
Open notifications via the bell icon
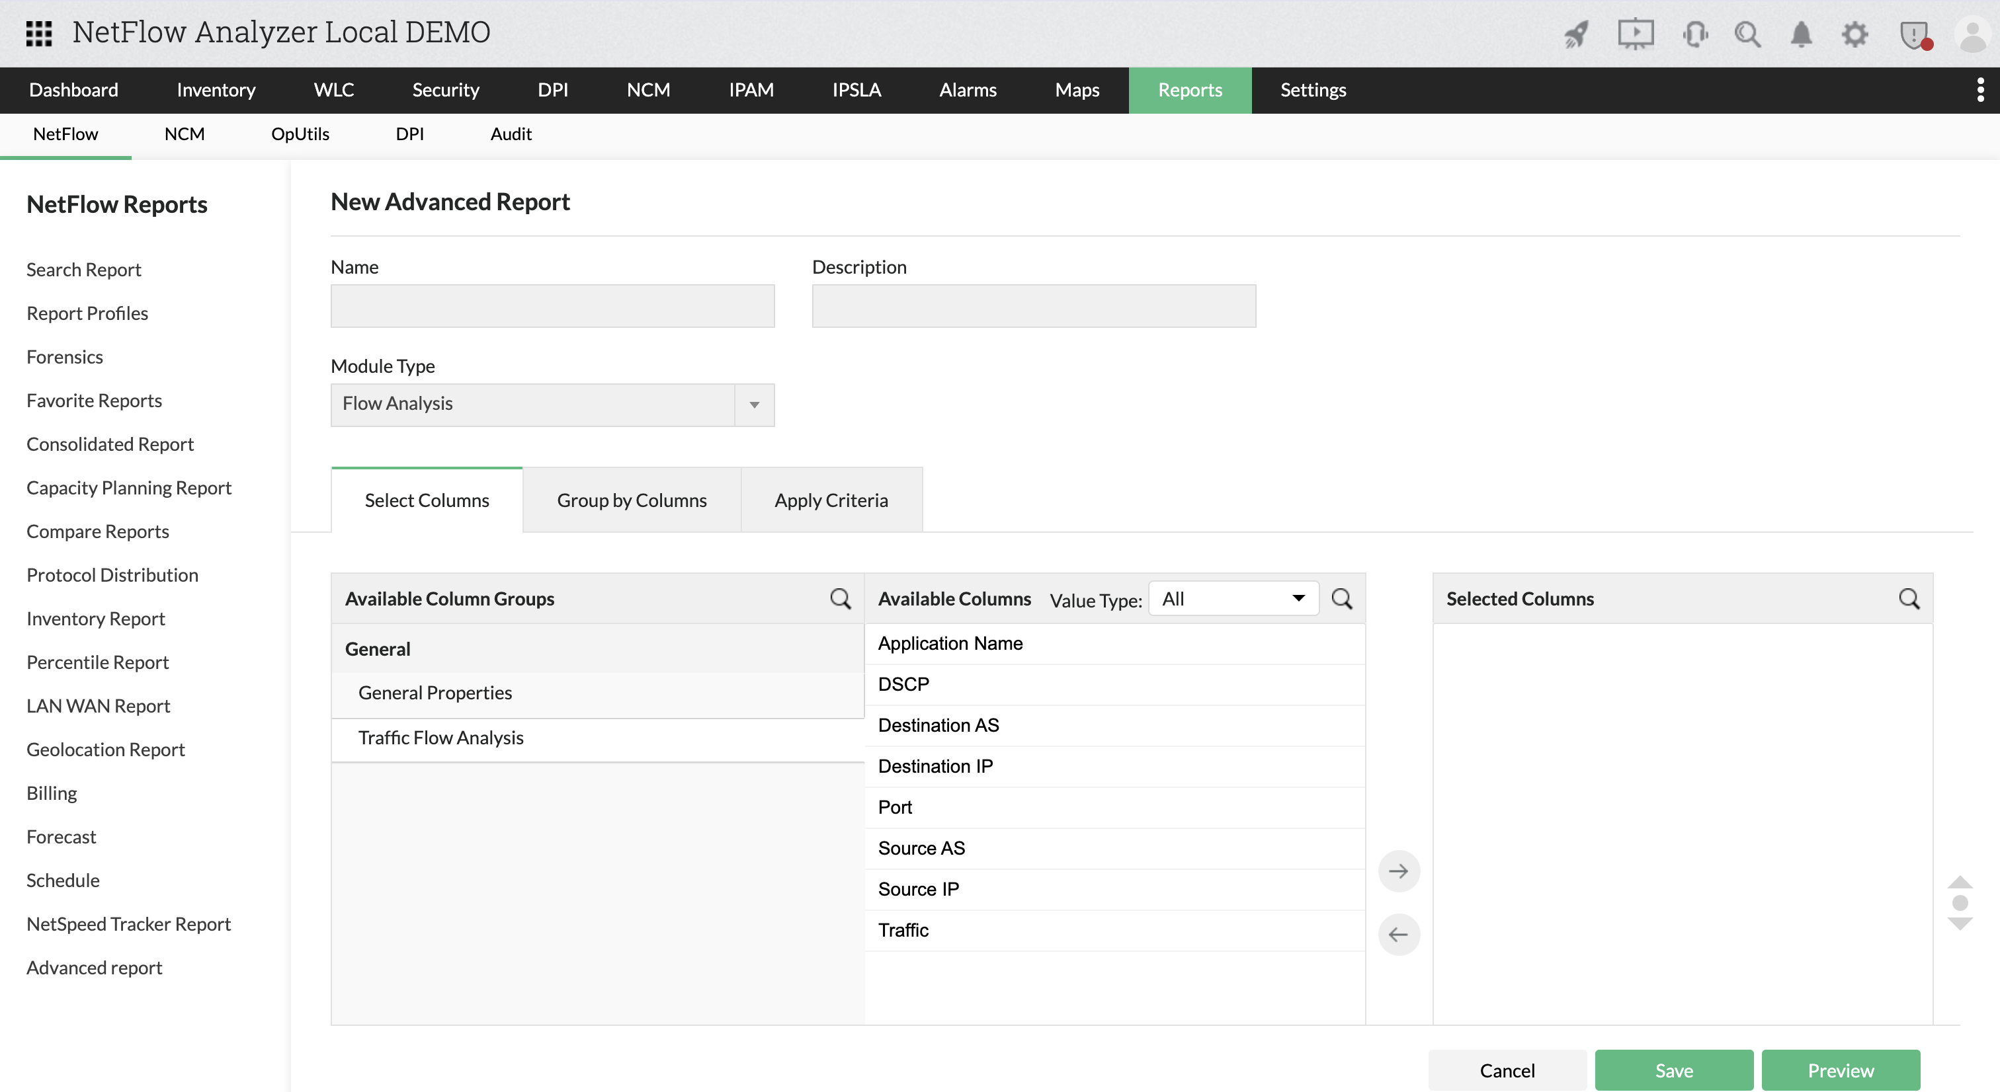(x=1801, y=34)
